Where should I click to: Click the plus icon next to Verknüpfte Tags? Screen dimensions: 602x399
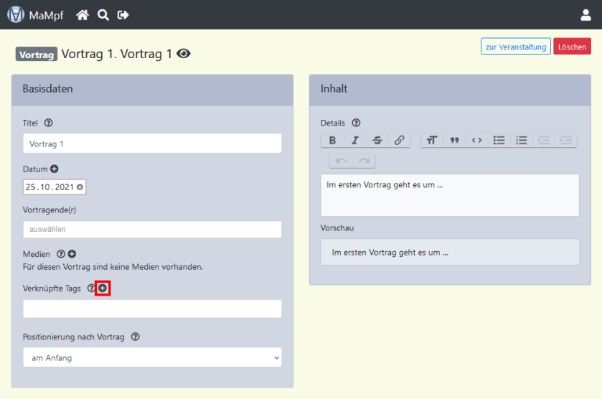(103, 288)
